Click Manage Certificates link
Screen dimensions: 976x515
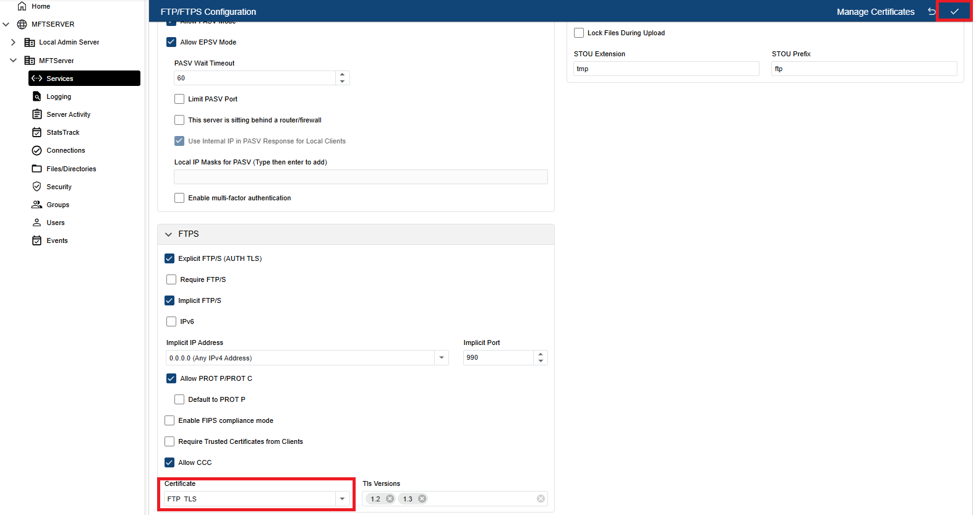pyautogui.click(x=875, y=12)
